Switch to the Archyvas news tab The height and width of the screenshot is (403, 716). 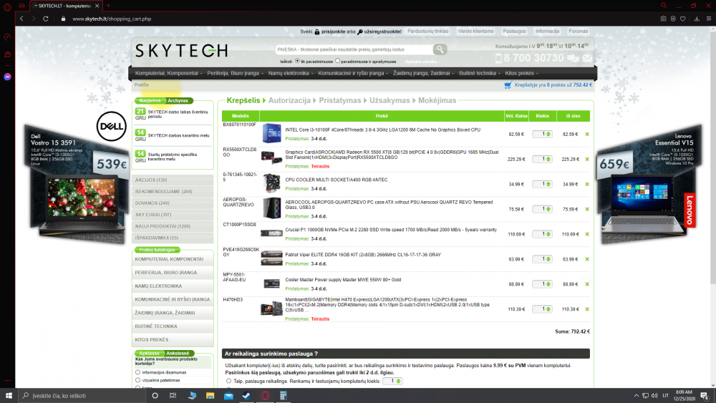pyautogui.click(x=178, y=100)
